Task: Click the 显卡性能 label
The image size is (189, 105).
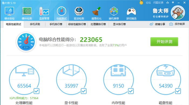Action: [71, 103]
